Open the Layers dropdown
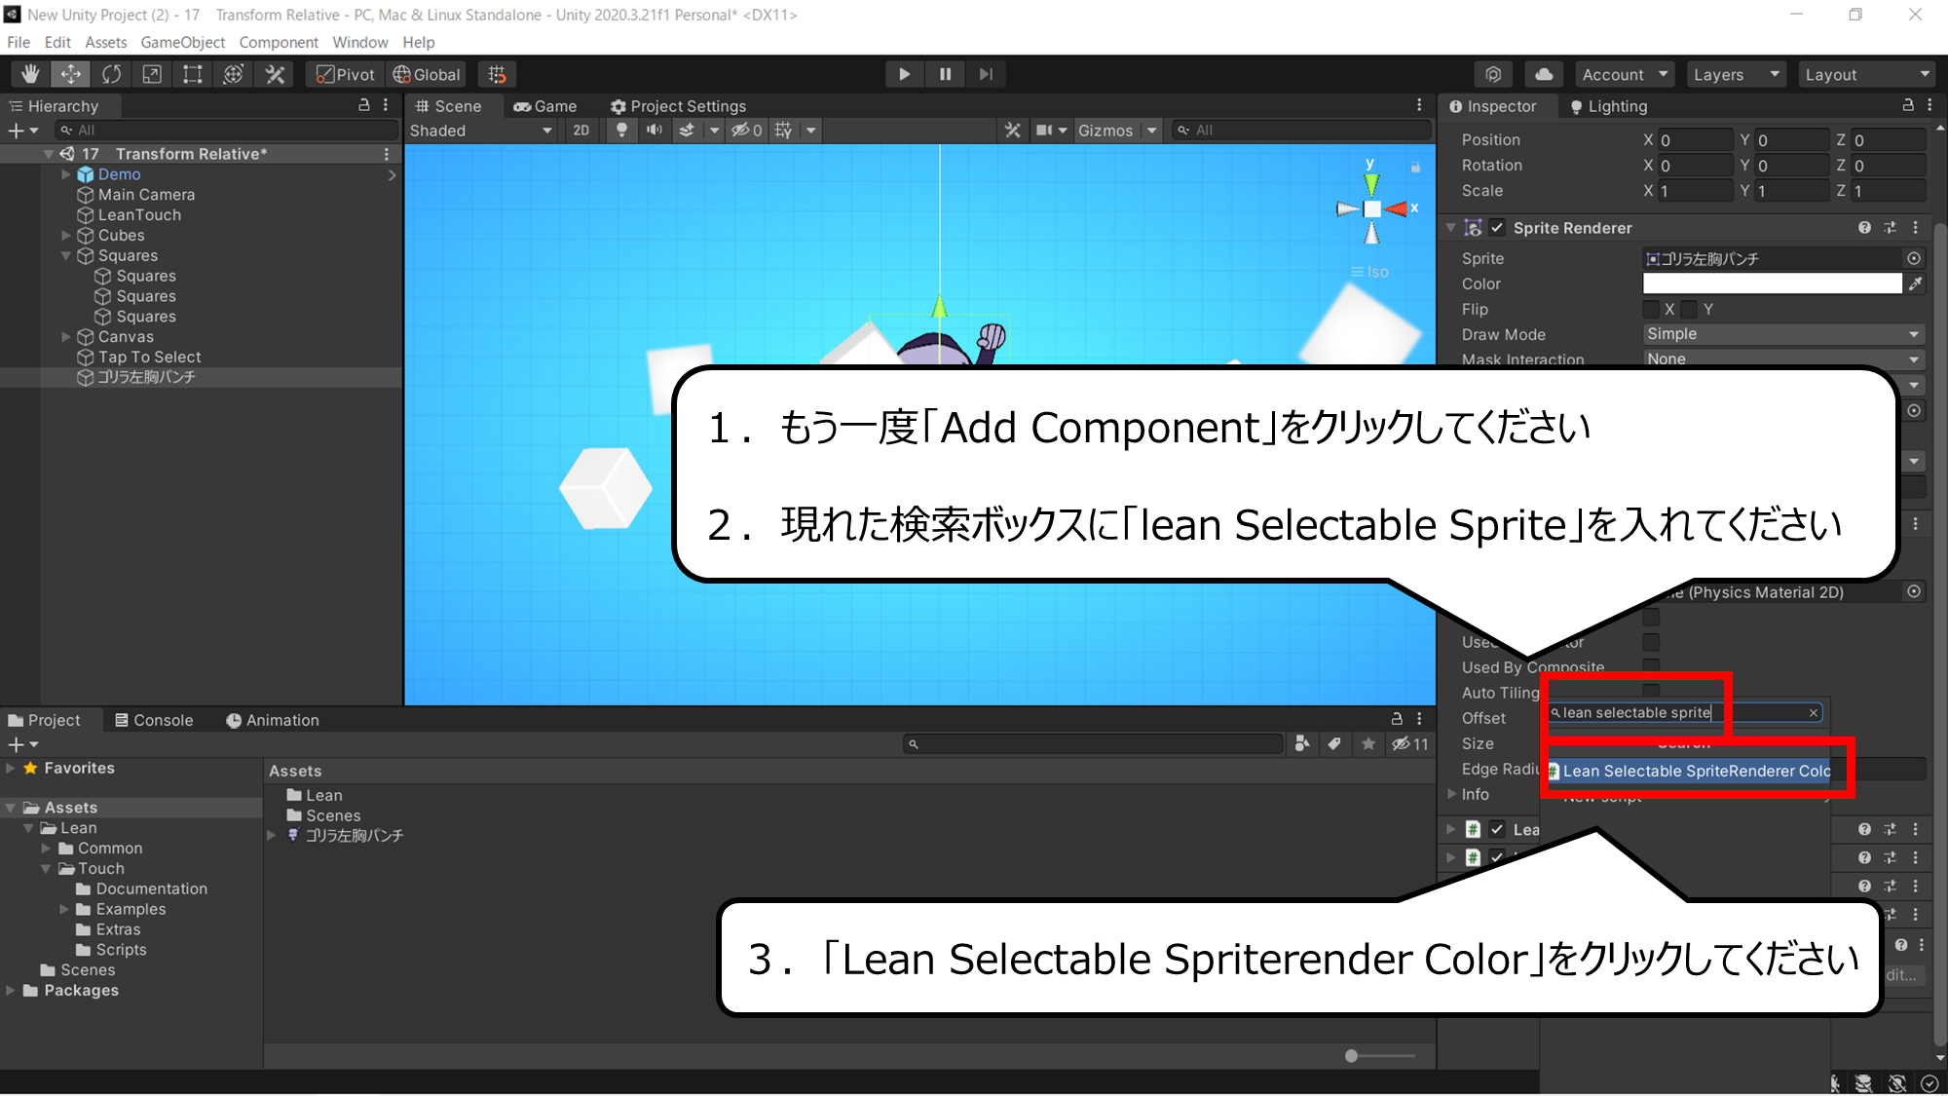Screen dimensions: 1948x1096 point(1736,74)
